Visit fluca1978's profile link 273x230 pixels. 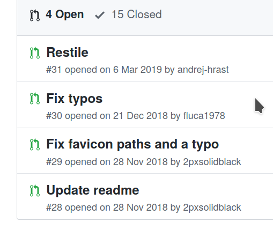tap(204, 116)
